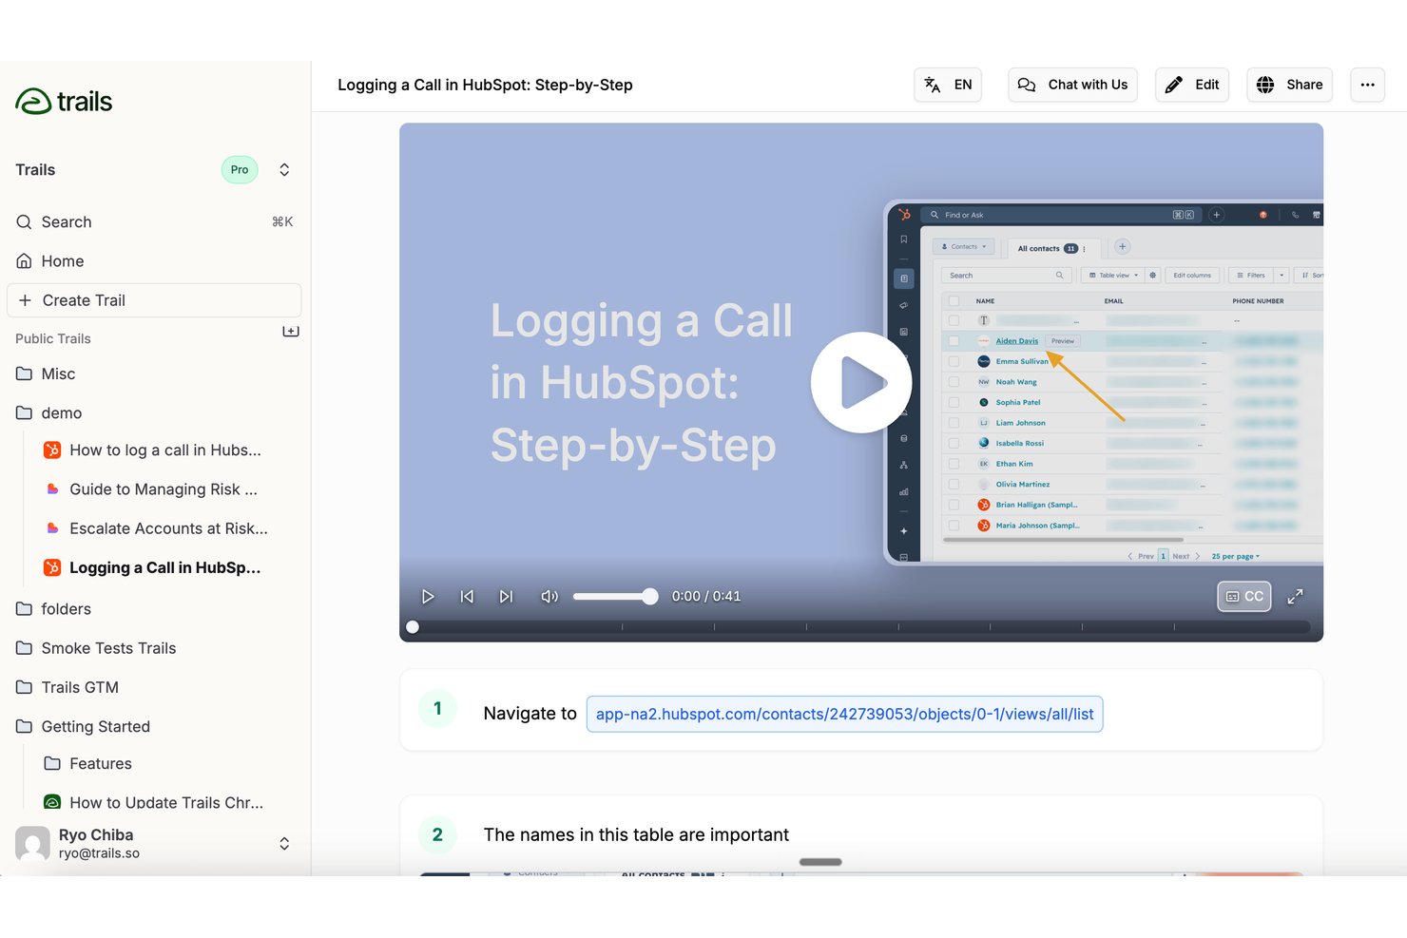Viewport: 1407px width, 938px height.
Task: Open the HubSpot contacts URL link
Action: 844,714
